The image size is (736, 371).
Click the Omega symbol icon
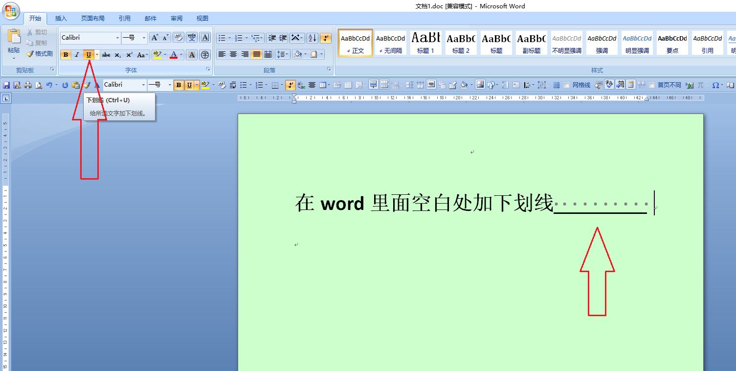coord(715,85)
